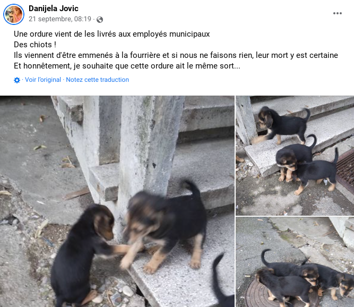354x307 pixels.
Task: Open the three-dot post options menu
Action: coord(338,13)
